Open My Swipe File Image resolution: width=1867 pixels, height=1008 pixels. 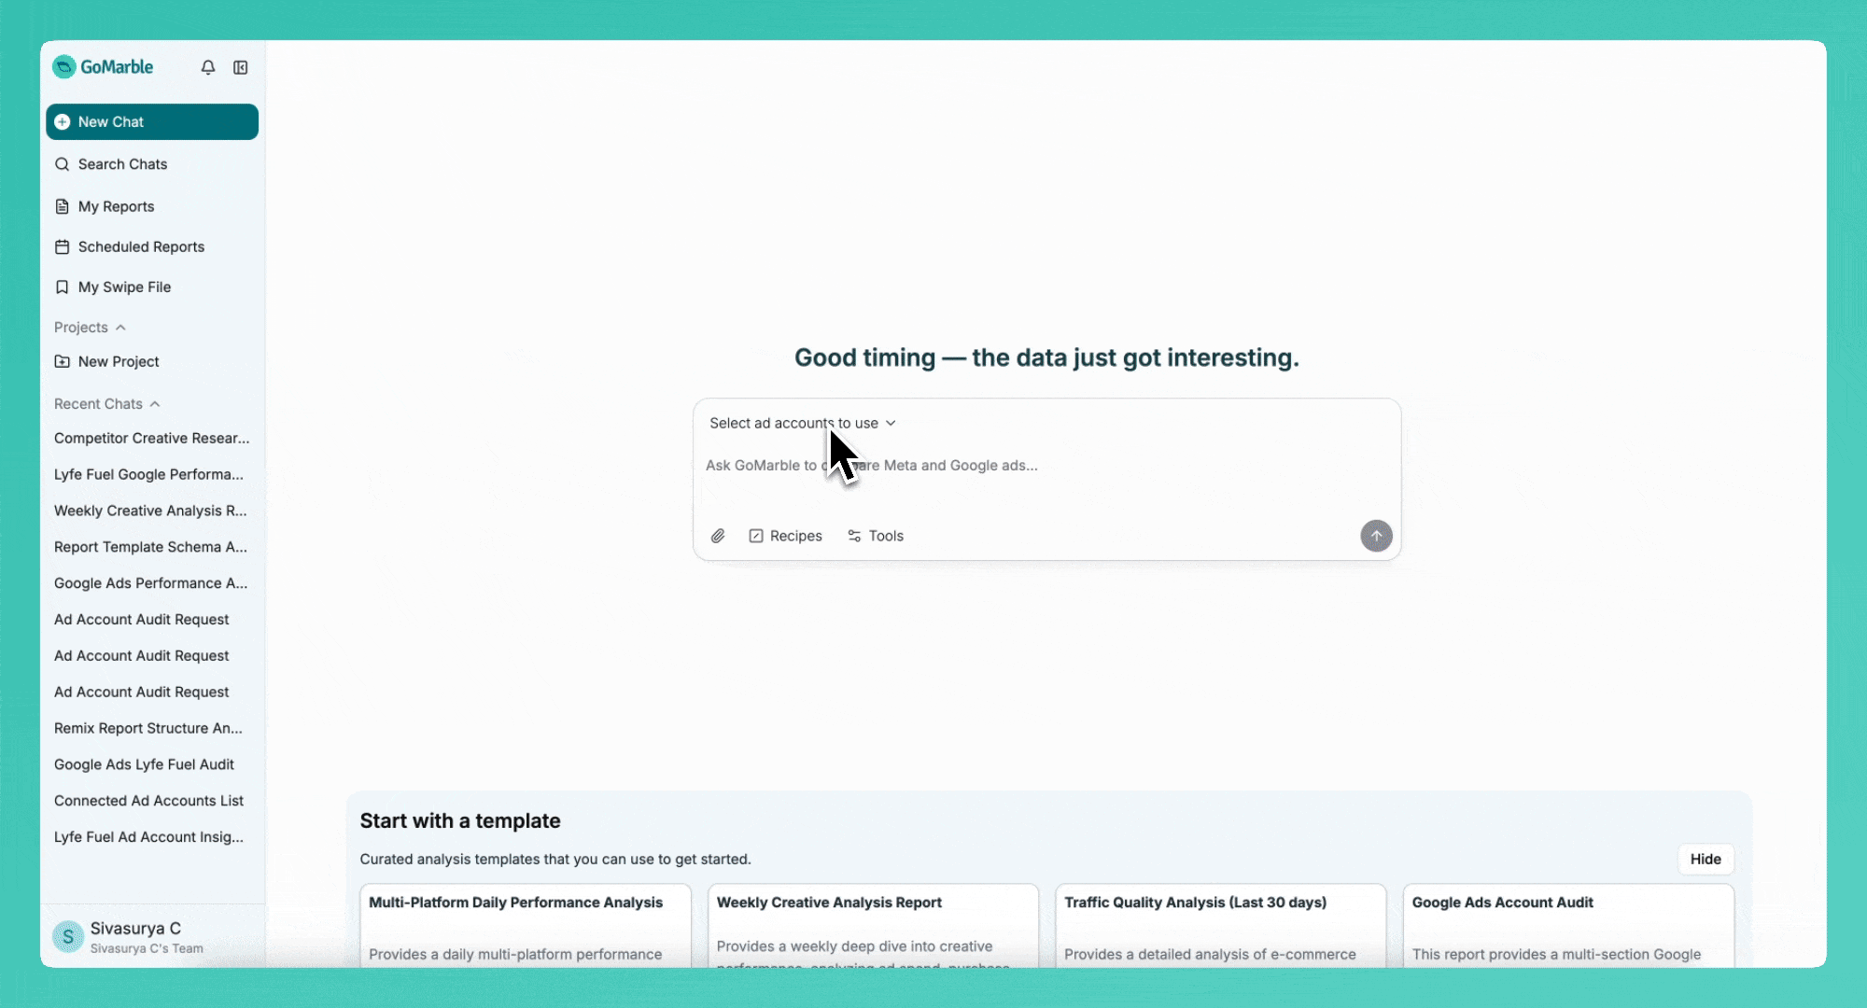124,287
